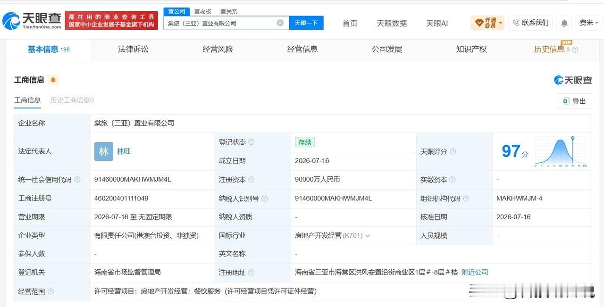Select the 历史工商信息0 sub-tab
Image resolution: width=604 pixels, height=307 pixels.
point(72,100)
